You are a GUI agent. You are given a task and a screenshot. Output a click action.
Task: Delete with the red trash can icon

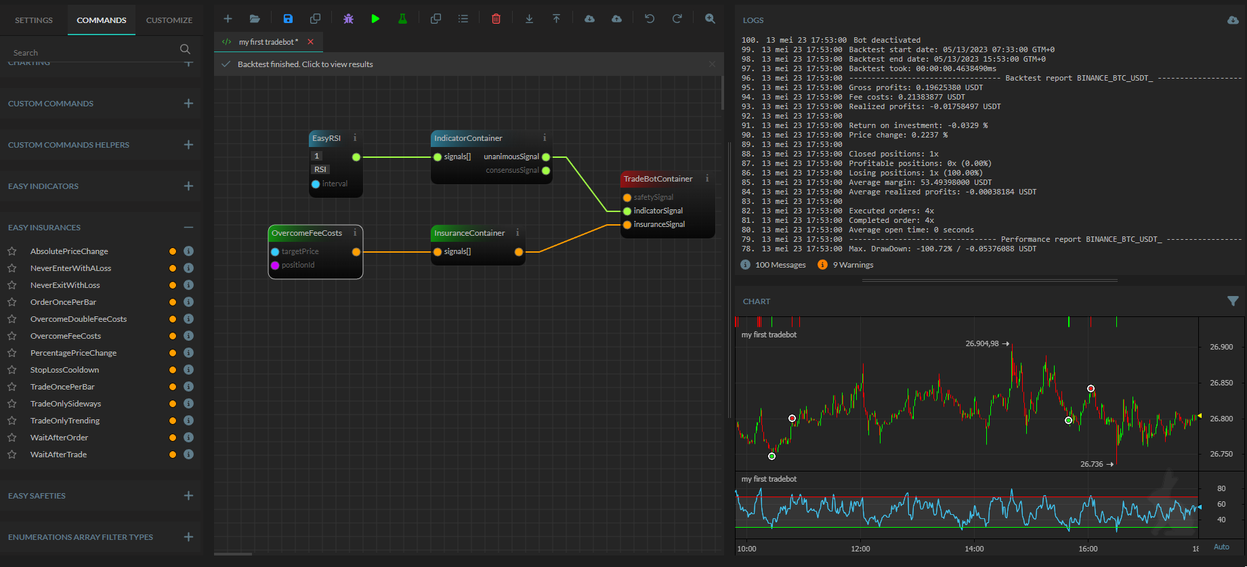[496, 19]
